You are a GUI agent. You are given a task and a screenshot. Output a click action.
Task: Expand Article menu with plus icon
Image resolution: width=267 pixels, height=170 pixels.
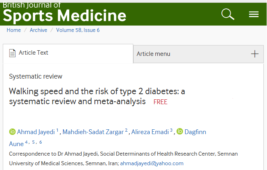(255, 54)
